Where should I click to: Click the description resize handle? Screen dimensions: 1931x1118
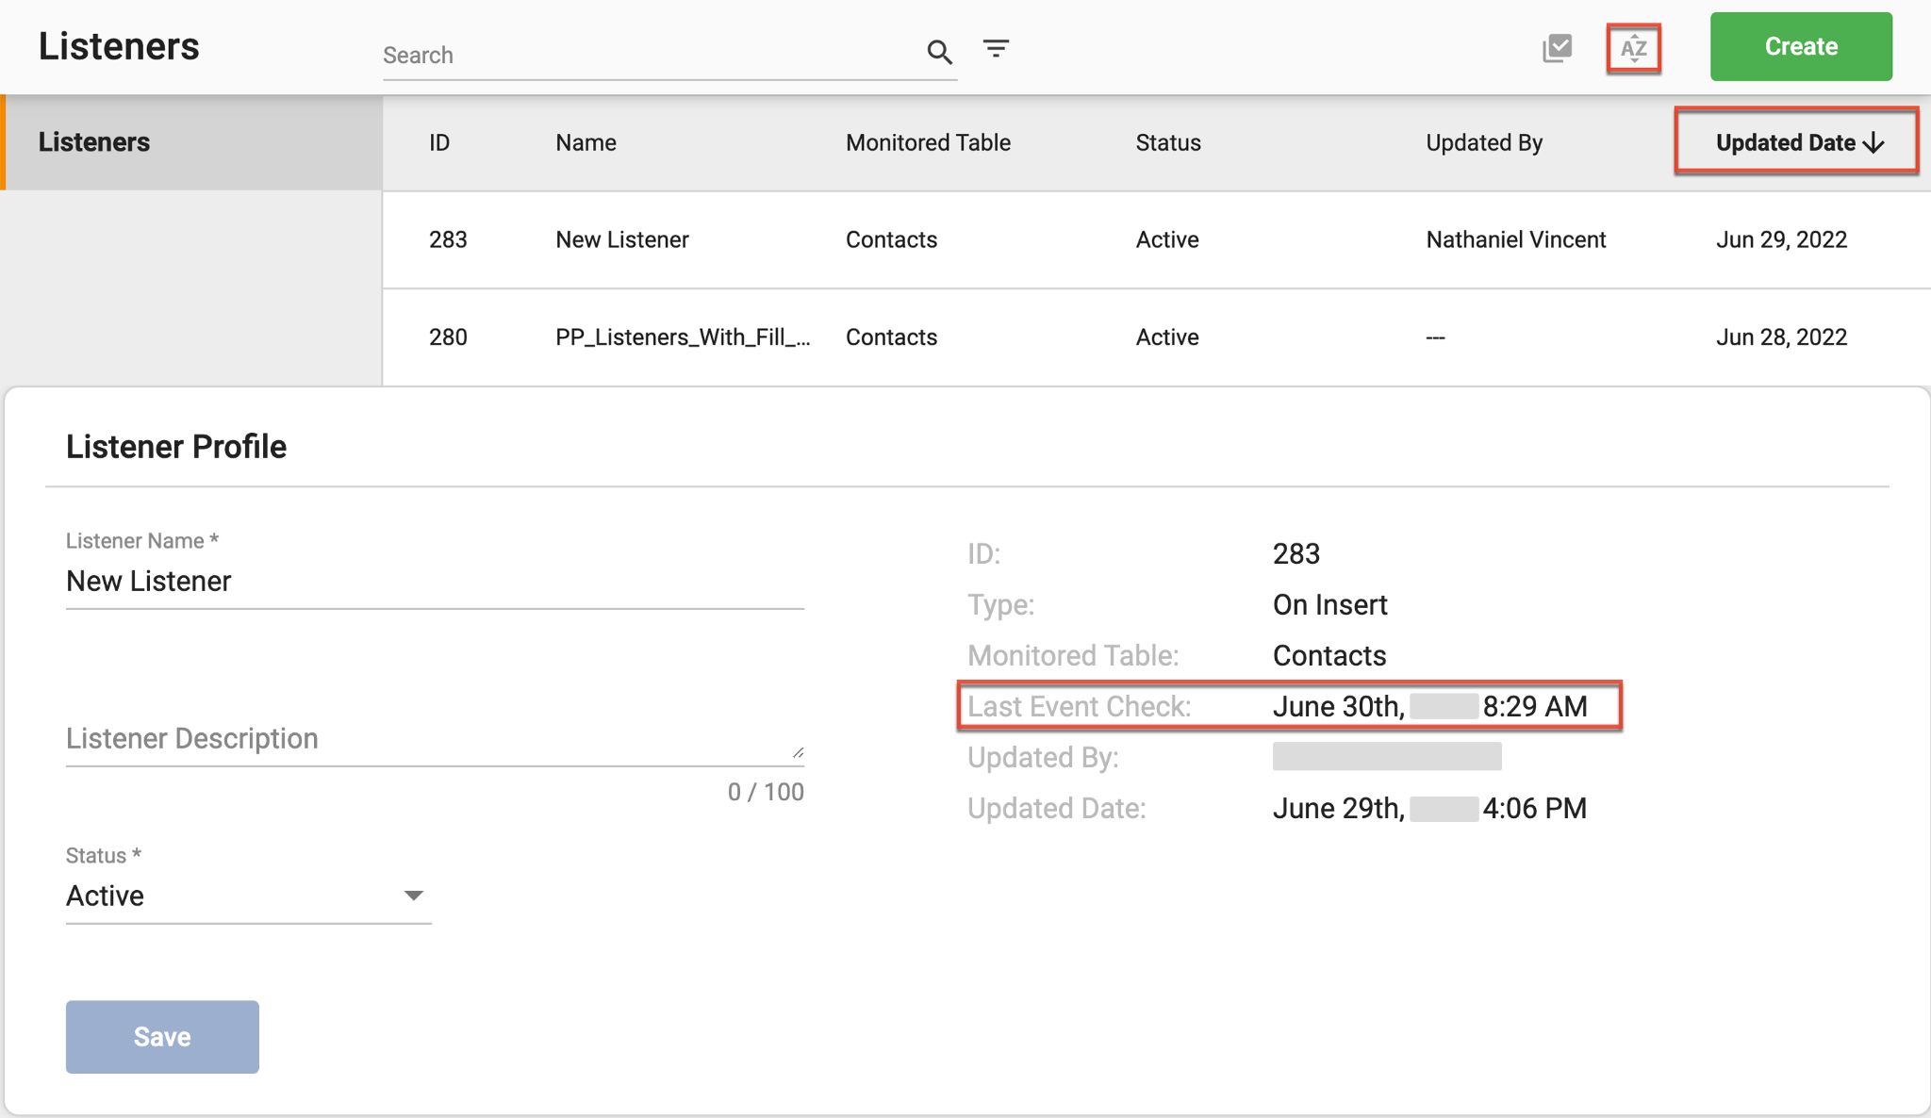[x=798, y=752]
